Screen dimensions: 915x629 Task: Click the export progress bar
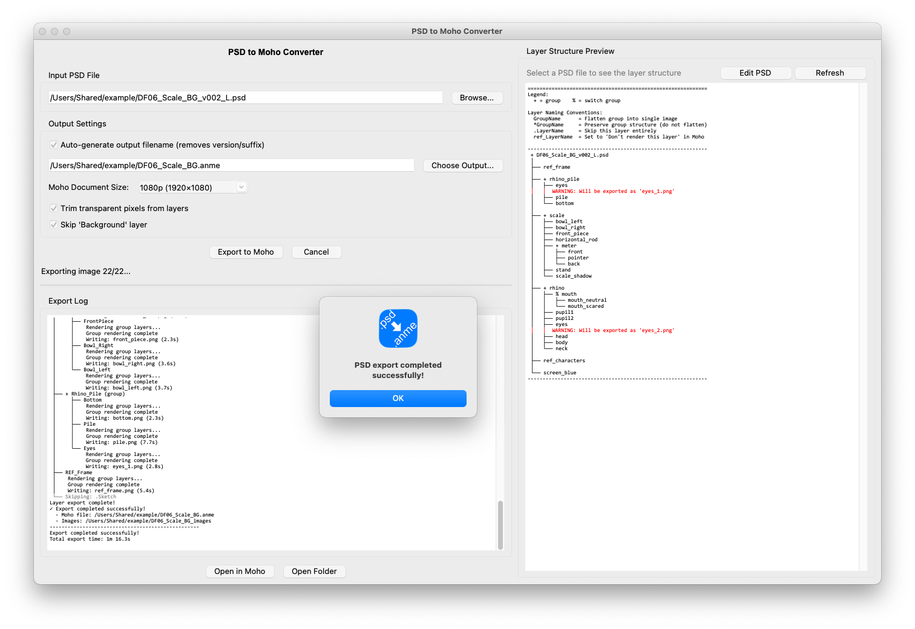(276, 285)
